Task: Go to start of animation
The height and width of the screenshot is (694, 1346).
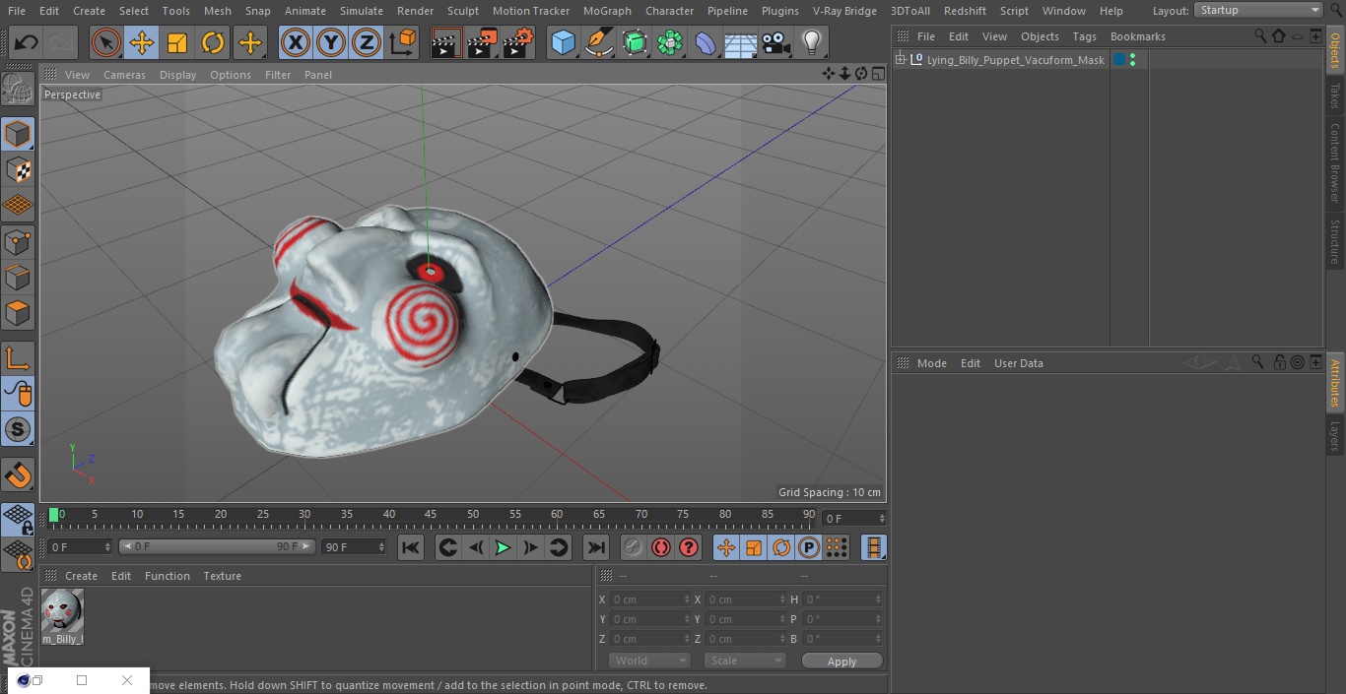Action: click(x=411, y=547)
